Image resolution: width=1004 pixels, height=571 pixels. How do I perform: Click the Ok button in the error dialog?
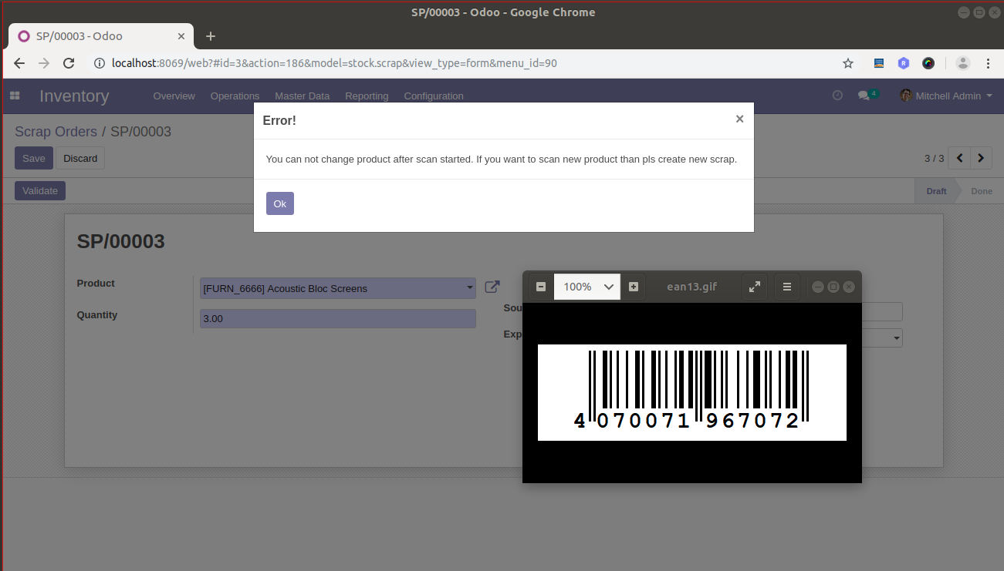coord(279,203)
